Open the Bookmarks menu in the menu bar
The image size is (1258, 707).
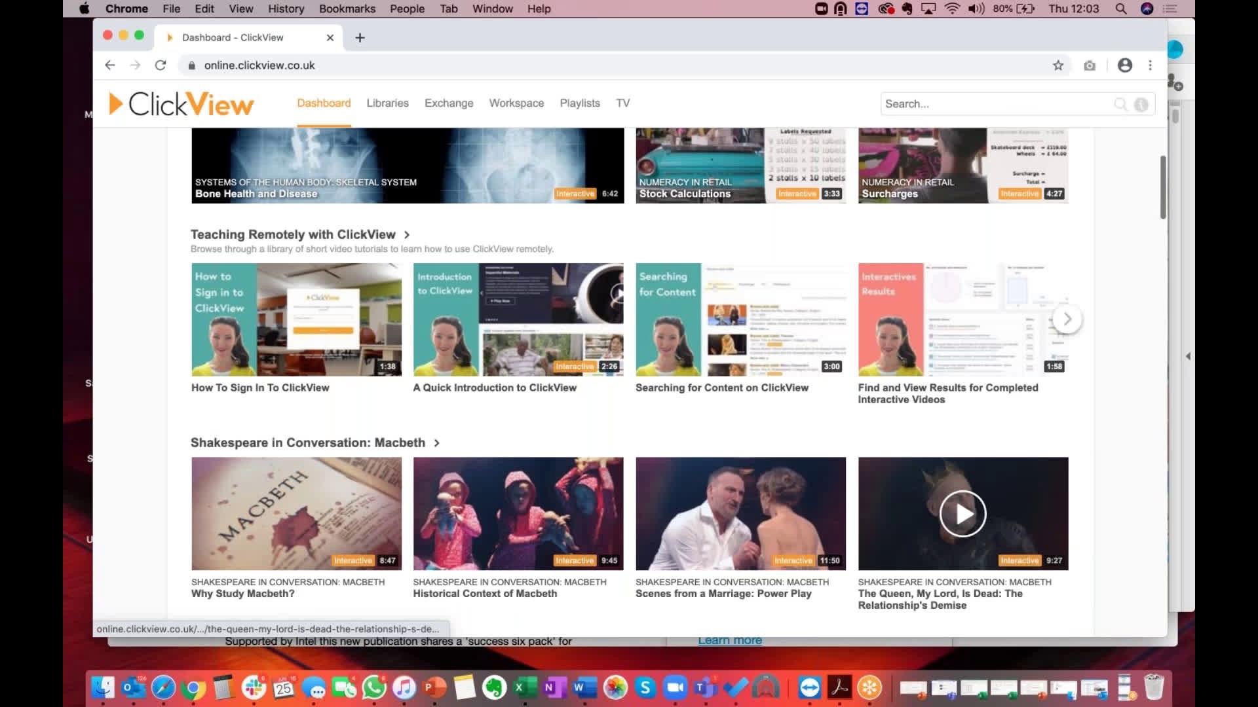(346, 9)
